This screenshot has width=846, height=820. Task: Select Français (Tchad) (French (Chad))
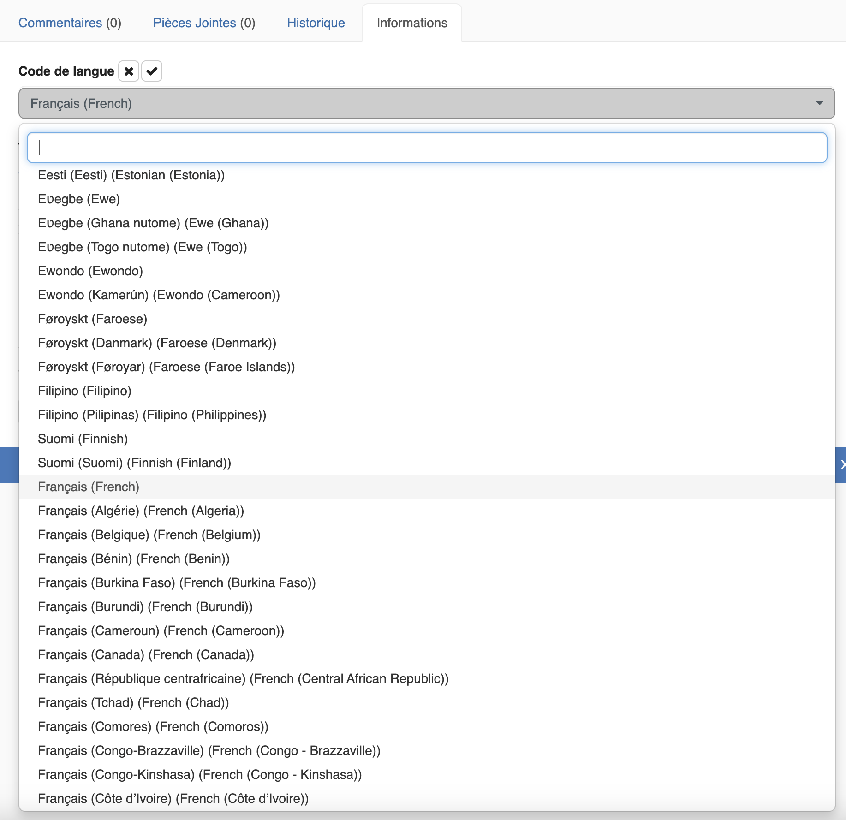pyautogui.click(x=427, y=703)
